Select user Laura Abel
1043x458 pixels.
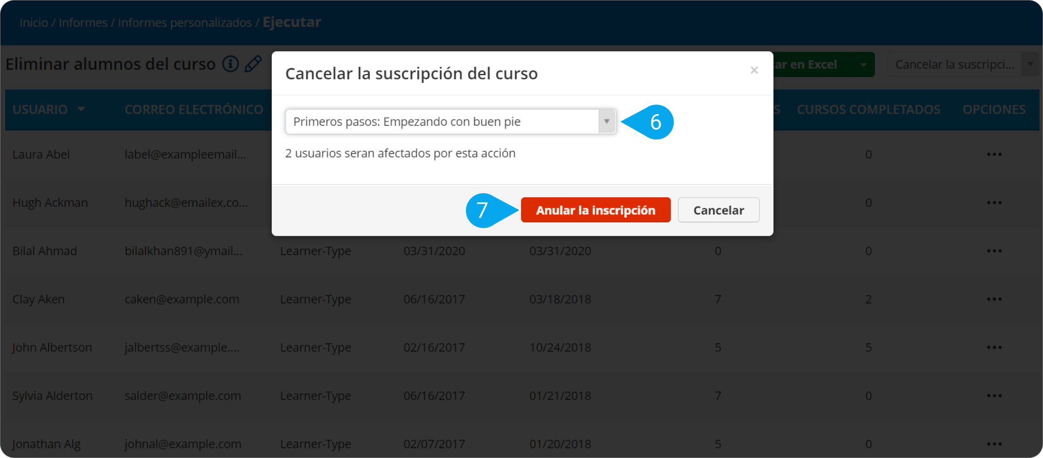pyautogui.click(x=41, y=154)
